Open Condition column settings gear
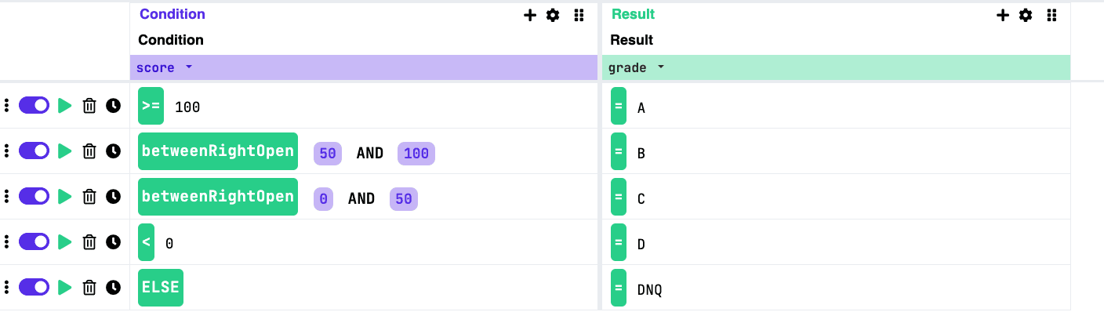The image size is (1104, 312). [553, 15]
